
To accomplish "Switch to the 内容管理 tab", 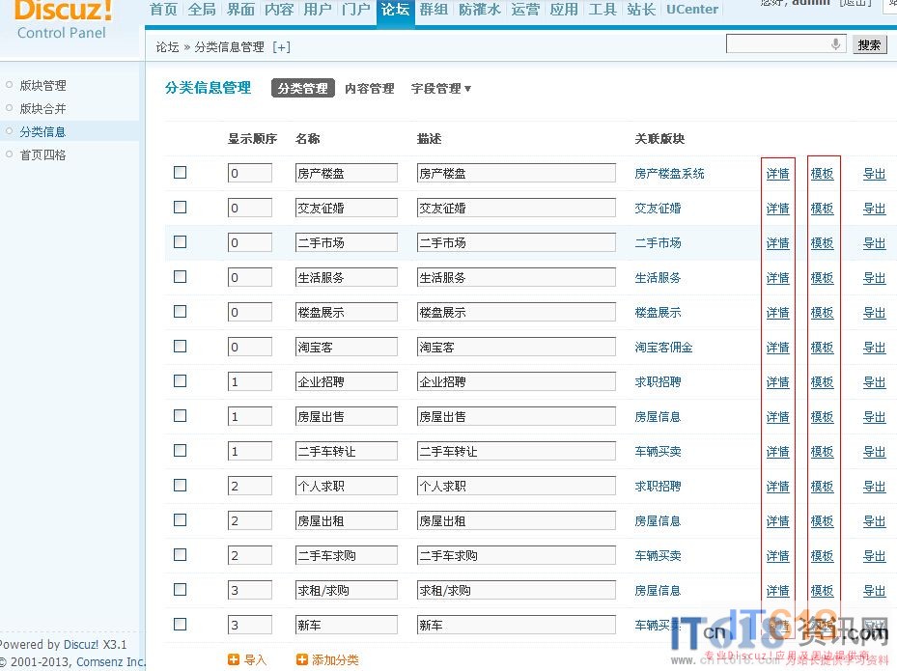I will pos(369,88).
